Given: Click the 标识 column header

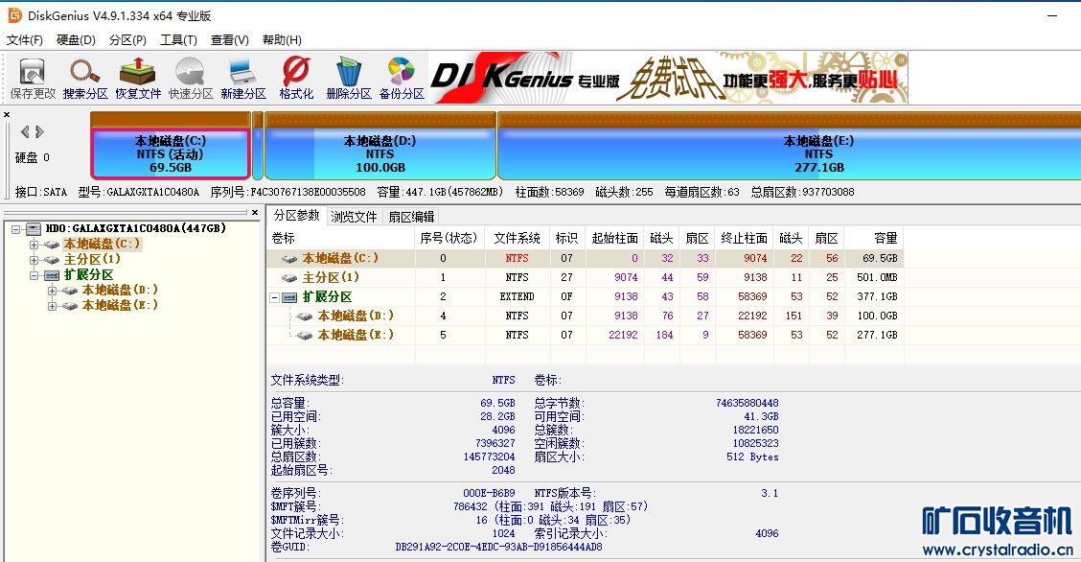Looking at the screenshot, I should [x=566, y=238].
